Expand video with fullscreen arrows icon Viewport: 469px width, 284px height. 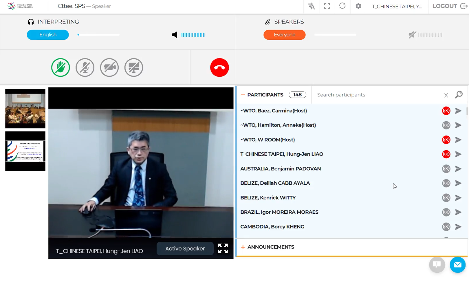click(x=223, y=248)
